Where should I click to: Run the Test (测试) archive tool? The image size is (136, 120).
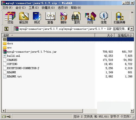coord(37,18)
